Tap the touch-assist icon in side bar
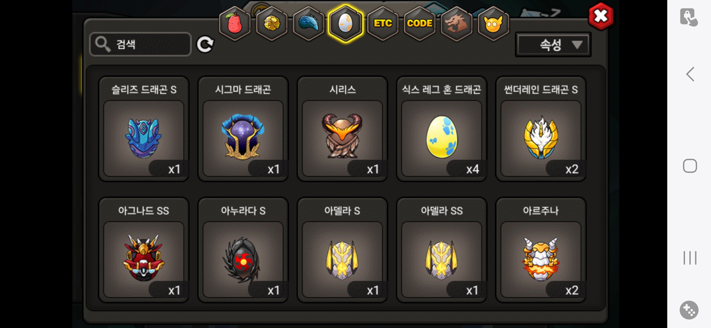 (689, 17)
